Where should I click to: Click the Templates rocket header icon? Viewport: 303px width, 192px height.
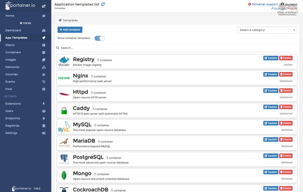[60, 20]
